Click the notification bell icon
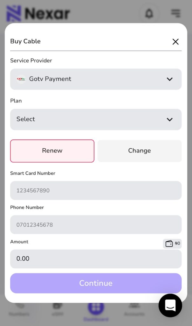 [x=149, y=13]
